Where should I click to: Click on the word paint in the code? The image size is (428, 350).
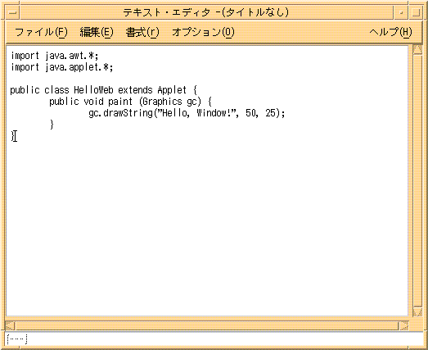pos(120,102)
